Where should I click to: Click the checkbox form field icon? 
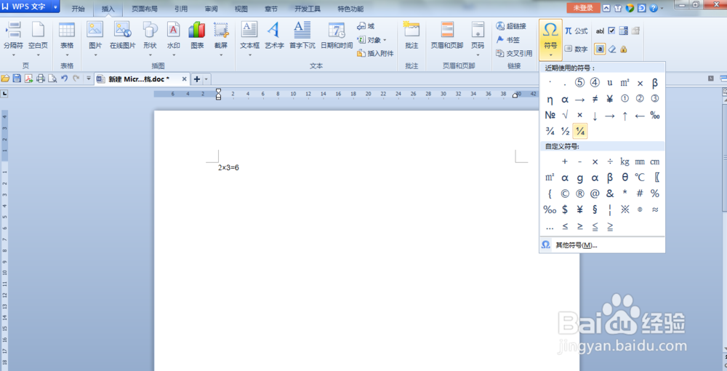(x=611, y=31)
